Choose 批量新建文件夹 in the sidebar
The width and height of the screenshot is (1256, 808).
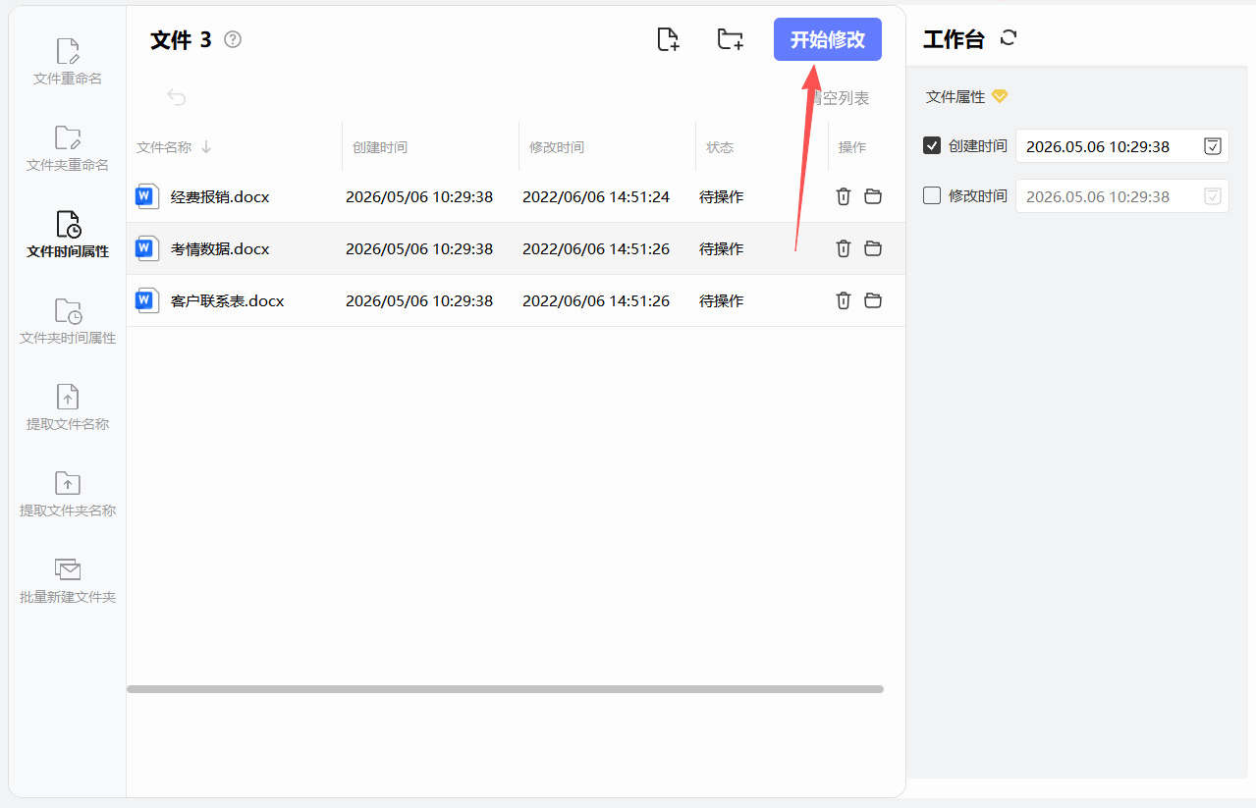coord(68,580)
